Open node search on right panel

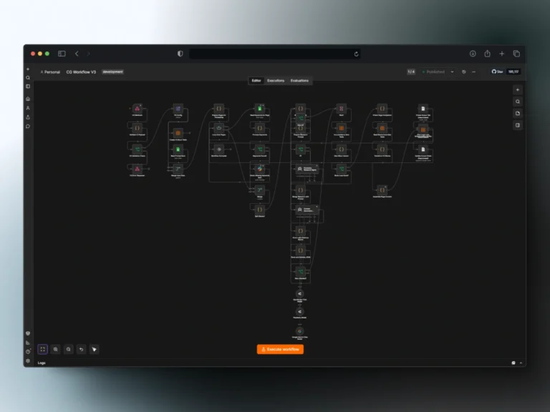pos(518,102)
